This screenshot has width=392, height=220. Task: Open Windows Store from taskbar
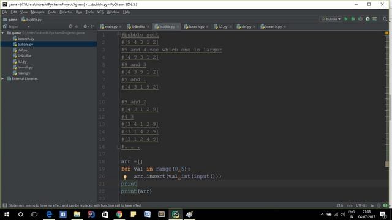click(x=105, y=215)
